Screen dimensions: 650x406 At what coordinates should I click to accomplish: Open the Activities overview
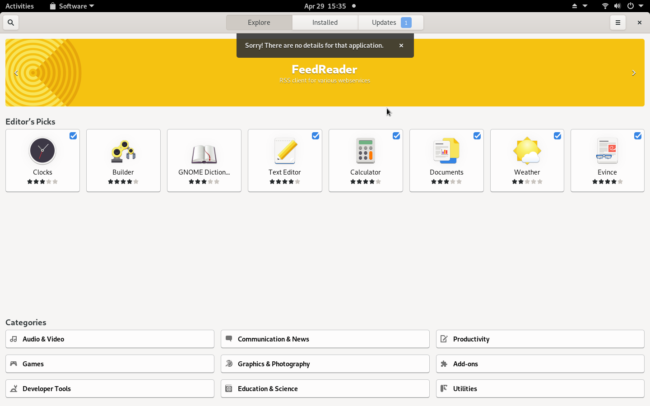[19, 6]
